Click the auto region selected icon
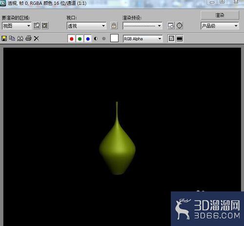The image size is (244, 226). pos(45,26)
